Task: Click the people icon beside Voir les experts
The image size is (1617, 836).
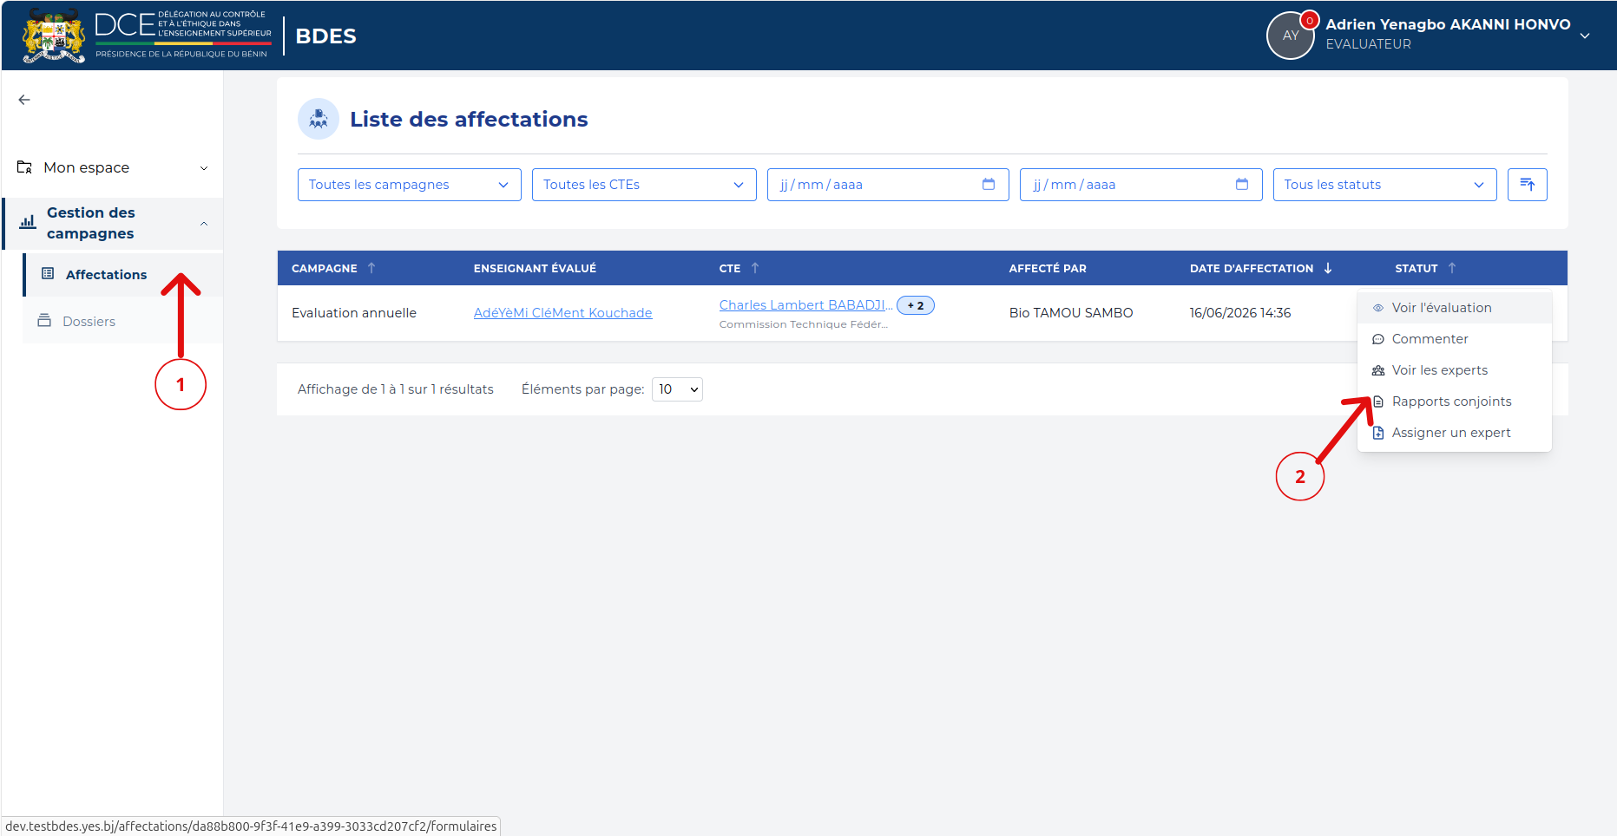Action: coord(1377,370)
